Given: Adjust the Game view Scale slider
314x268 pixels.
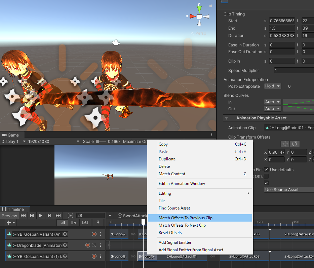Looking at the screenshot, I should point(101,142).
